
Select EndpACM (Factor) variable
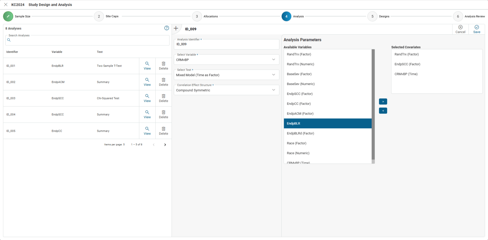click(328, 114)
